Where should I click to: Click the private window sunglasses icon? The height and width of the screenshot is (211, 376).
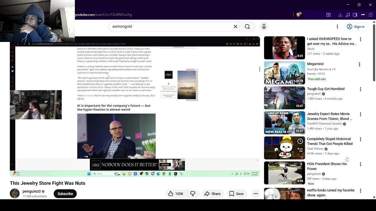[x=363, y=15]
